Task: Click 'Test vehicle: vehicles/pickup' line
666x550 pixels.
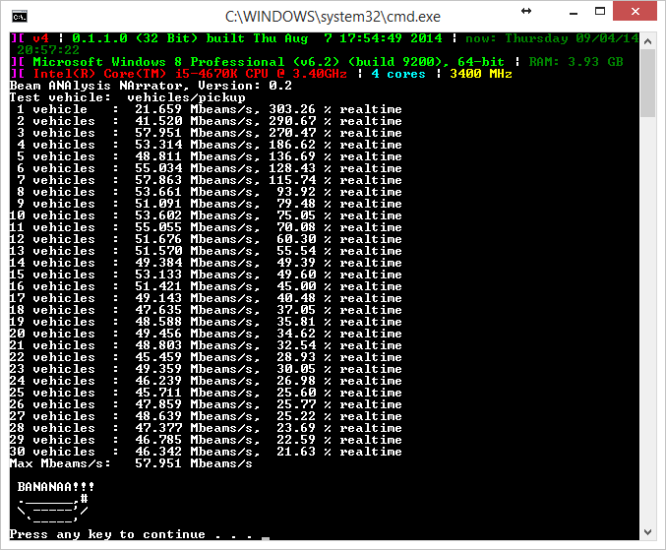Action: pos(128,97)
